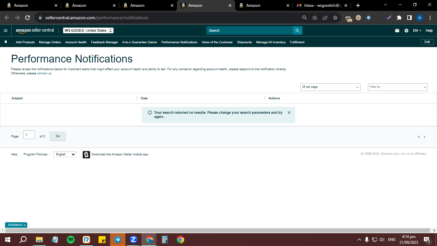Open the tab search chevron

pyautogui.click(x=385, y=5)
